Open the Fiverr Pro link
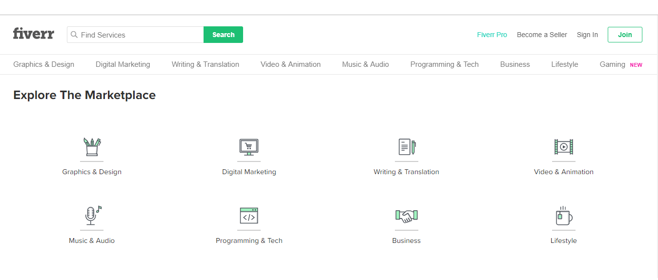The image size is (658, 280). [x=492, y=35]
